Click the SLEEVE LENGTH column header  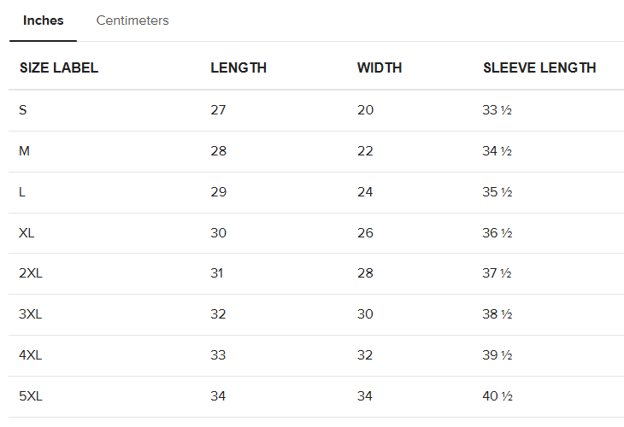[539, 67]
